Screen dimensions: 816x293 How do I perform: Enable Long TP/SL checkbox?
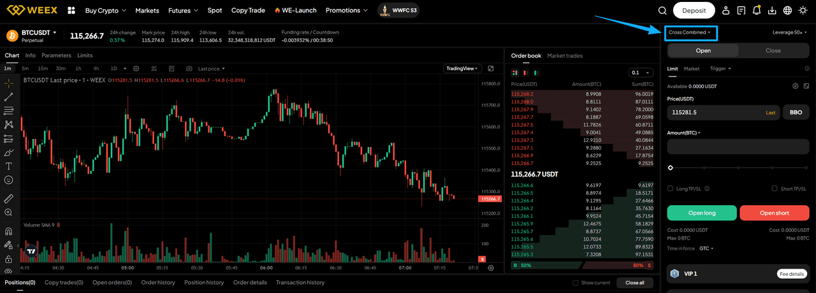[x=670, y=189]
